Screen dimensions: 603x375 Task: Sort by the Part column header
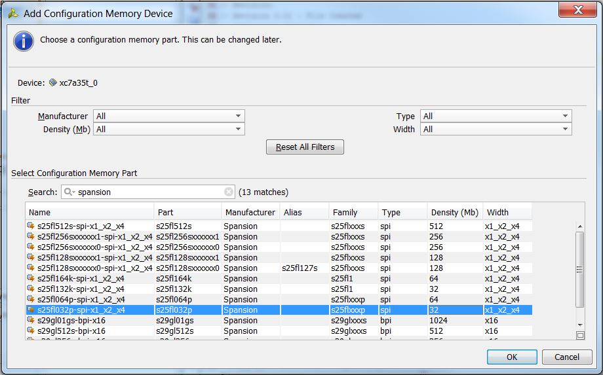click(x=188, y=212)
